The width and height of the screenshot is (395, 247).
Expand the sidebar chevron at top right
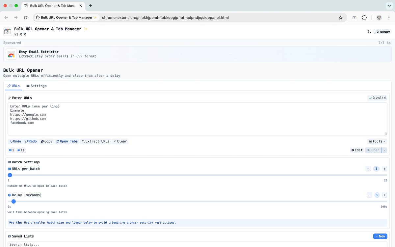(389, 6)
